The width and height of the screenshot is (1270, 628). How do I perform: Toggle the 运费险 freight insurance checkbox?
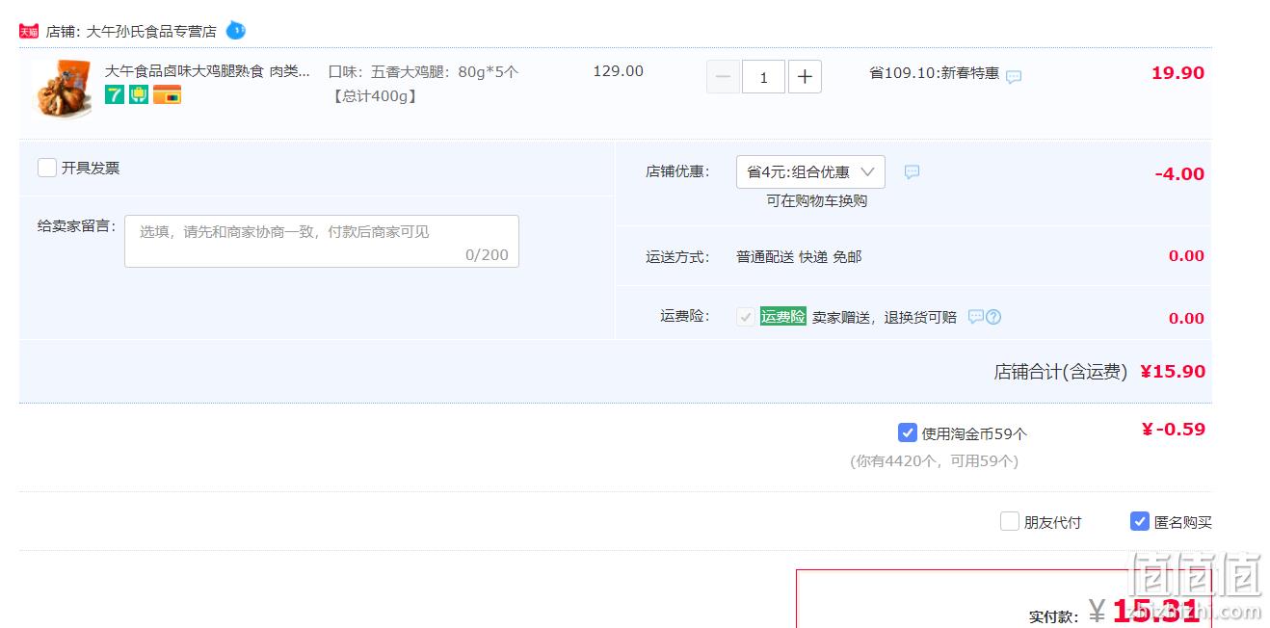(x=746, y=317)
